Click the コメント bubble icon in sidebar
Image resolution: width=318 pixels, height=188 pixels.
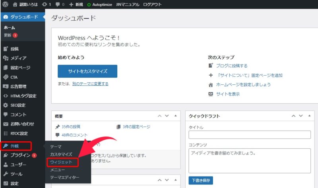click(x=6, y=114)
